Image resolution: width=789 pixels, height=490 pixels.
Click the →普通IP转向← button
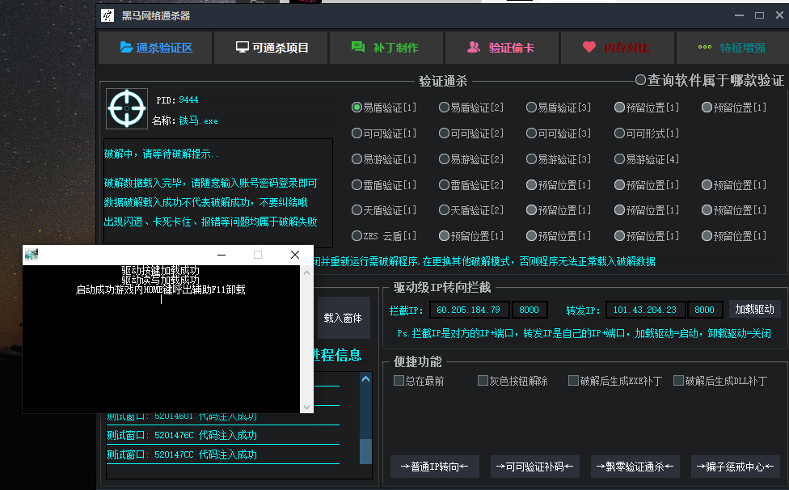[x=435, y=467]
